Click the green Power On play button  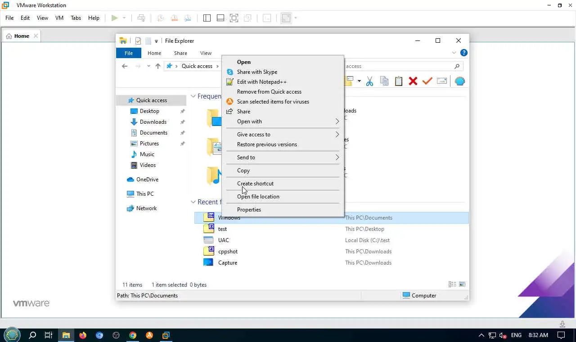[114, 18]
